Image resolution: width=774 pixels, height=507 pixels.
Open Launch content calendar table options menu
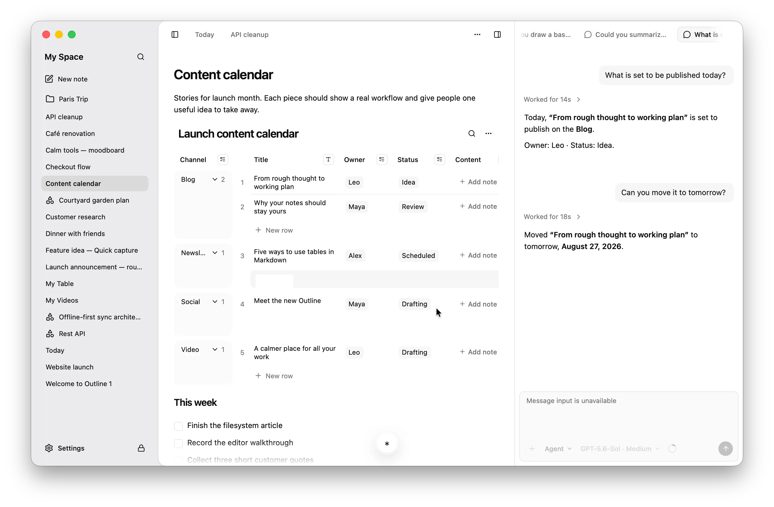(x=488, y=133)
